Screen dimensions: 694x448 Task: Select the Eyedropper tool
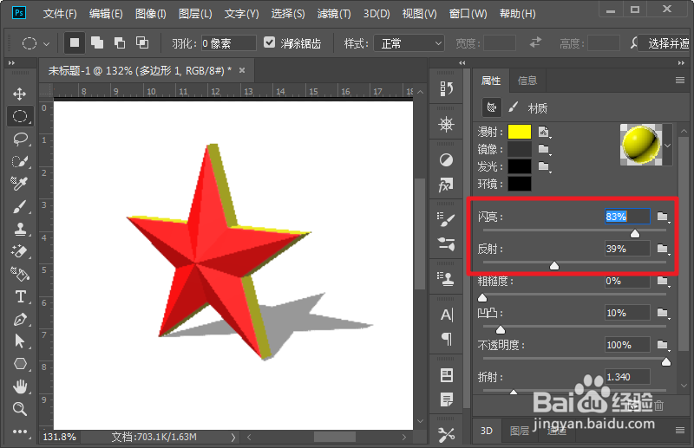click(x=19, y=184)
